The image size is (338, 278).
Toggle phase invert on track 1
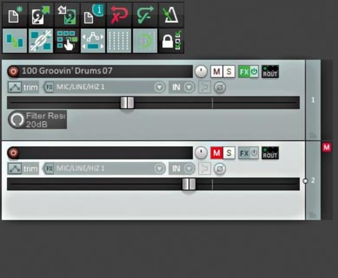click(x=220, y=87)
